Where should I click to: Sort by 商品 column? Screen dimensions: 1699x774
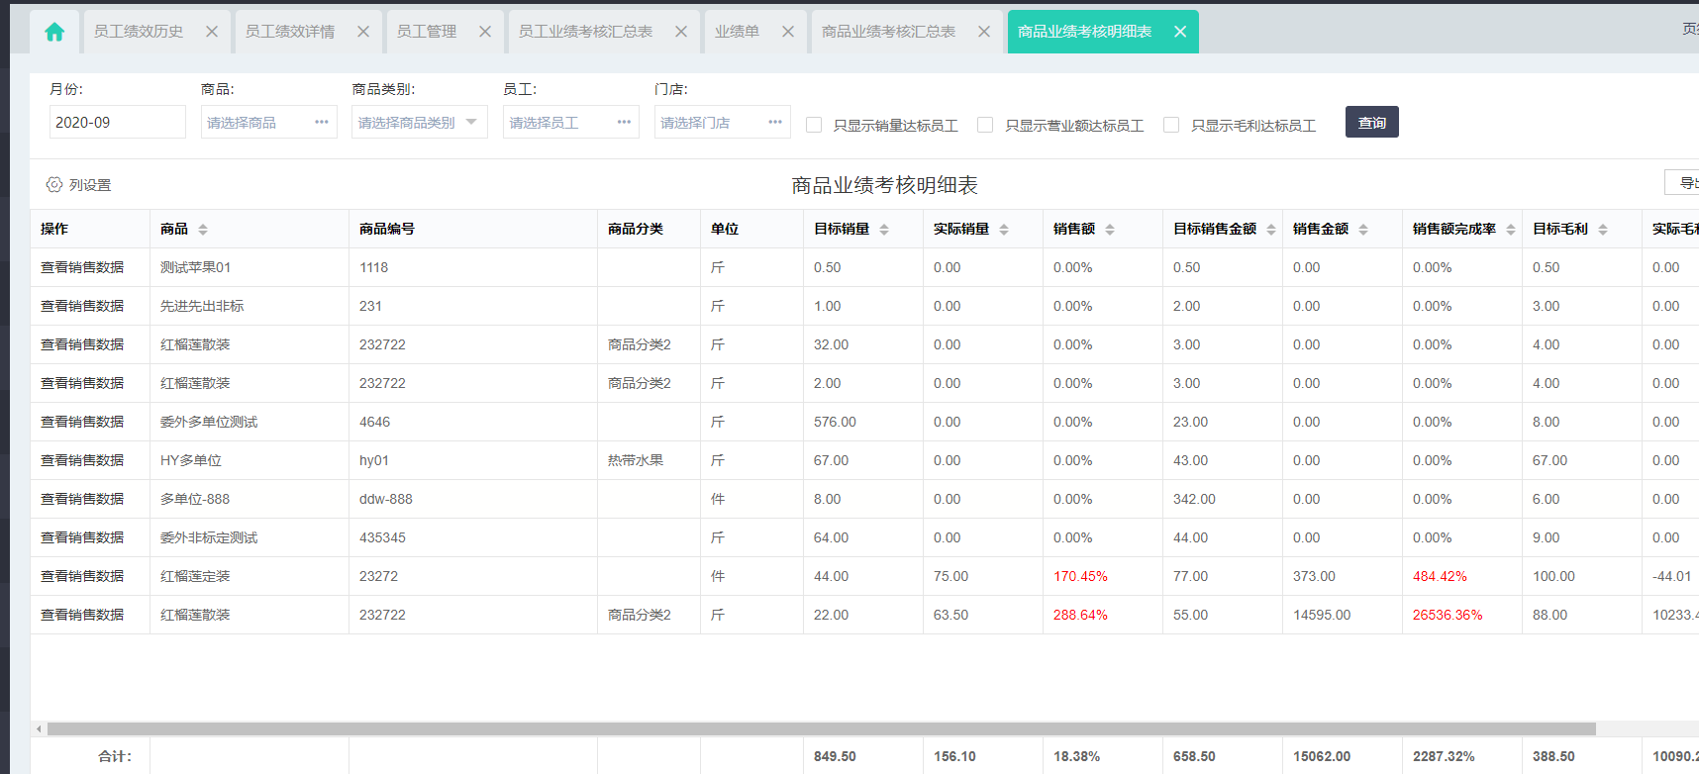tap(203, 230)
